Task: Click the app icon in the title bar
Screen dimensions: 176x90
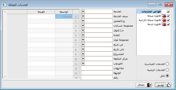Action: tap(4, 5)
